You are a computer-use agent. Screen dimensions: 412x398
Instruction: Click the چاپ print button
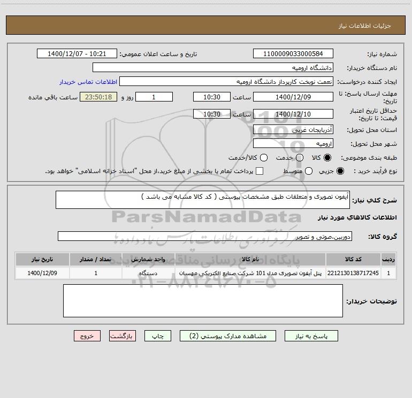tap(158, 336)
